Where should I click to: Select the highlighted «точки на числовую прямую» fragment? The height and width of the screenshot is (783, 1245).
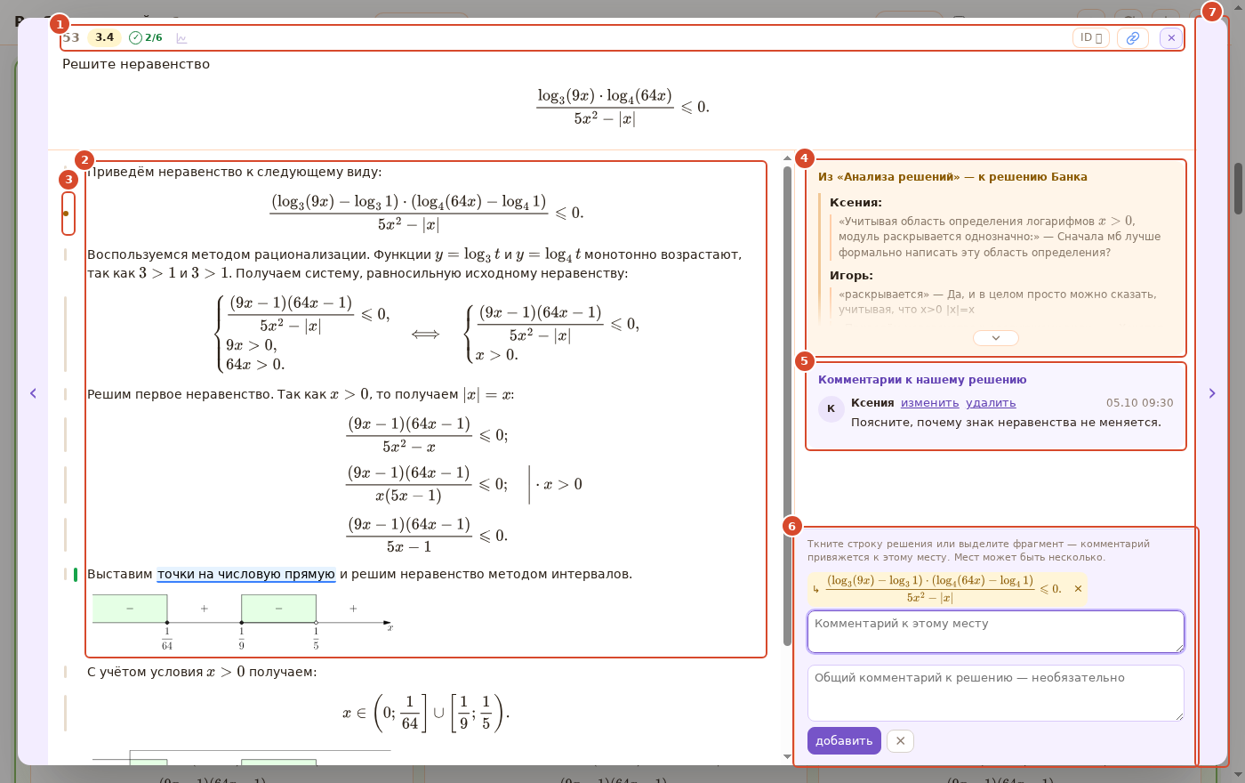246,575
